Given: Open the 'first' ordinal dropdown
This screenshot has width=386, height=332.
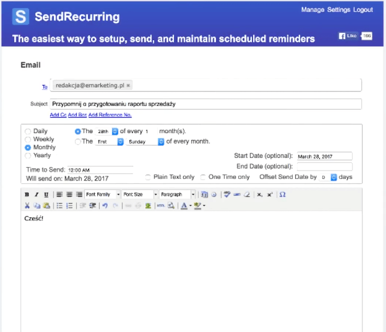Looking at the screenshot, I should [110, 141].
